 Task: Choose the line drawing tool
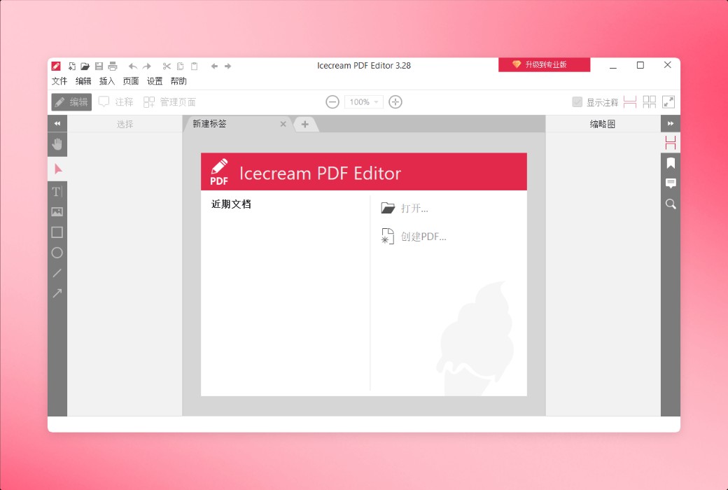tap(57, 273)
